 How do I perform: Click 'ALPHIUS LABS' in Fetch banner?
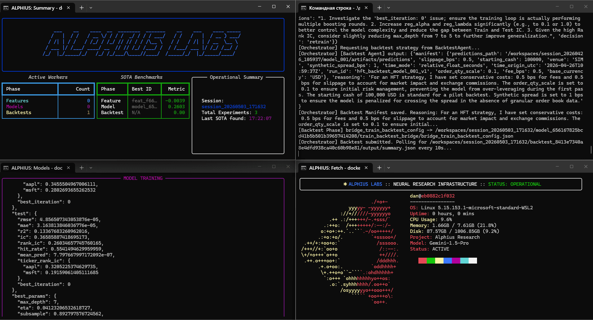[x=365, y=184]
